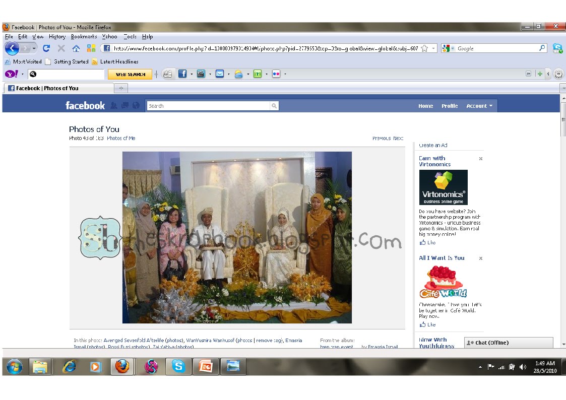Click the 'Create an Ad' link
The image size is (566, 400).
click(x=433, y=146)
